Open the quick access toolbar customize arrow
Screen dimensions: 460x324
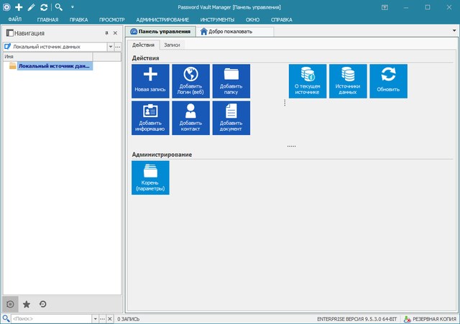pos(72,6)
